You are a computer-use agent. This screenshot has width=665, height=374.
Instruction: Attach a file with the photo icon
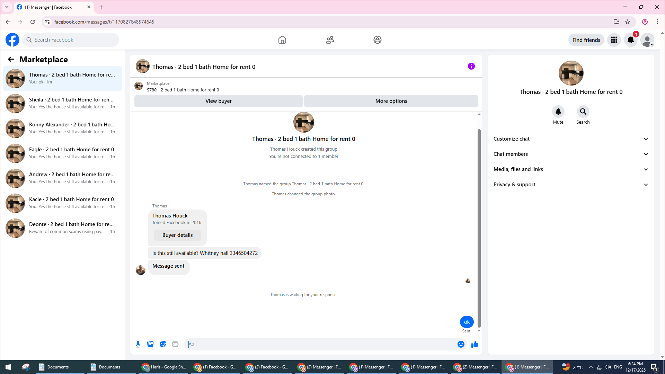tap(150, 344)
